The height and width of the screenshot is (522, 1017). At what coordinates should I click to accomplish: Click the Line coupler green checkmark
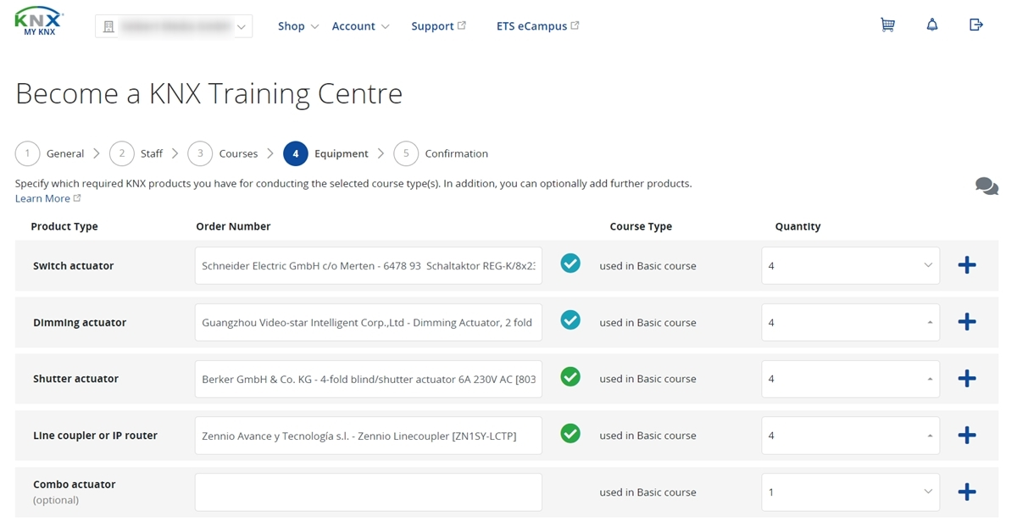(x=570, y=434)
